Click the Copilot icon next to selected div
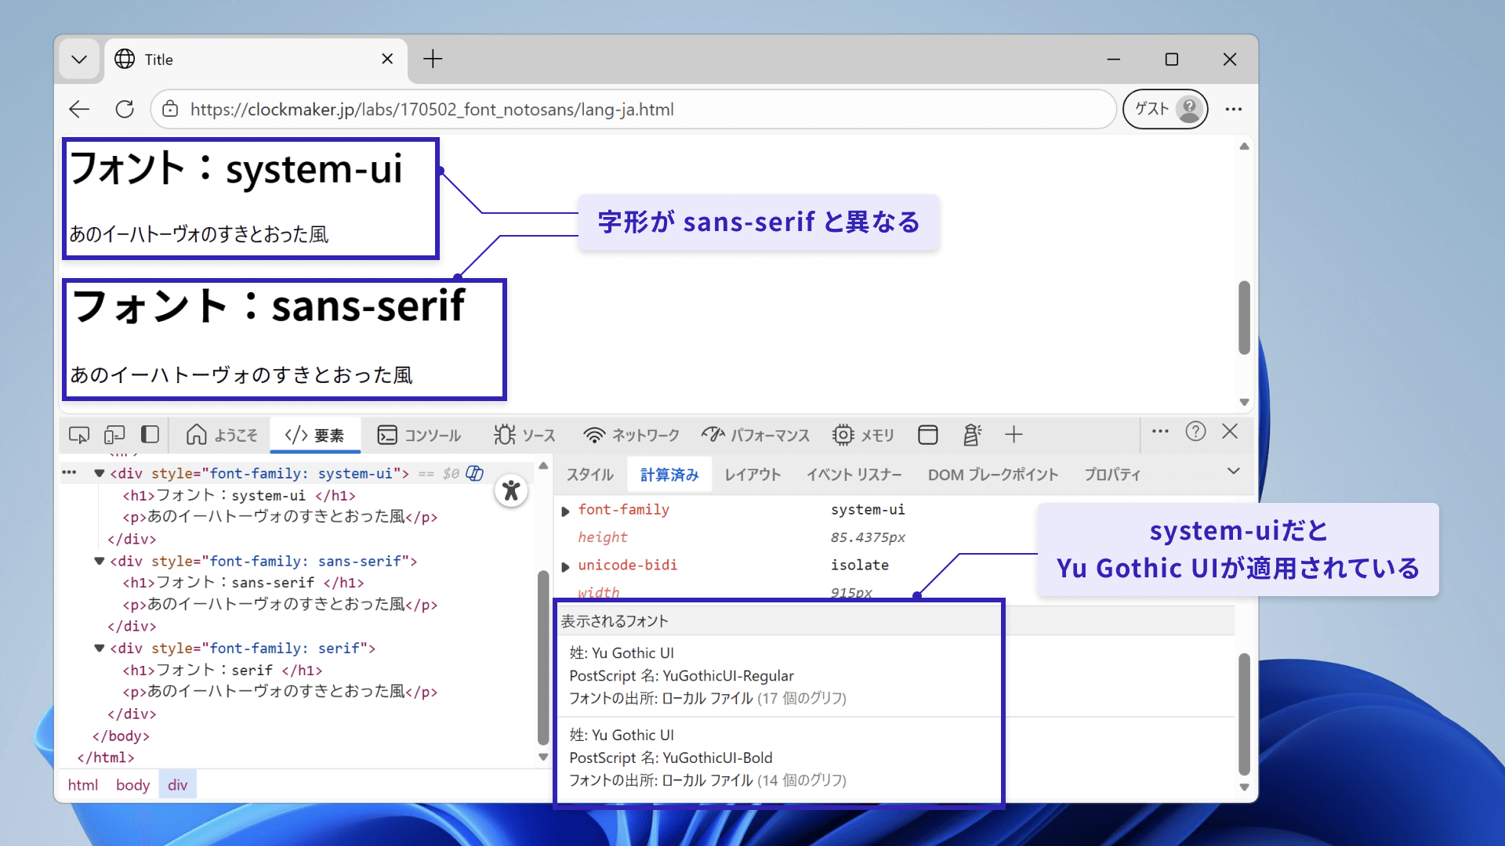 coord(475,473)
